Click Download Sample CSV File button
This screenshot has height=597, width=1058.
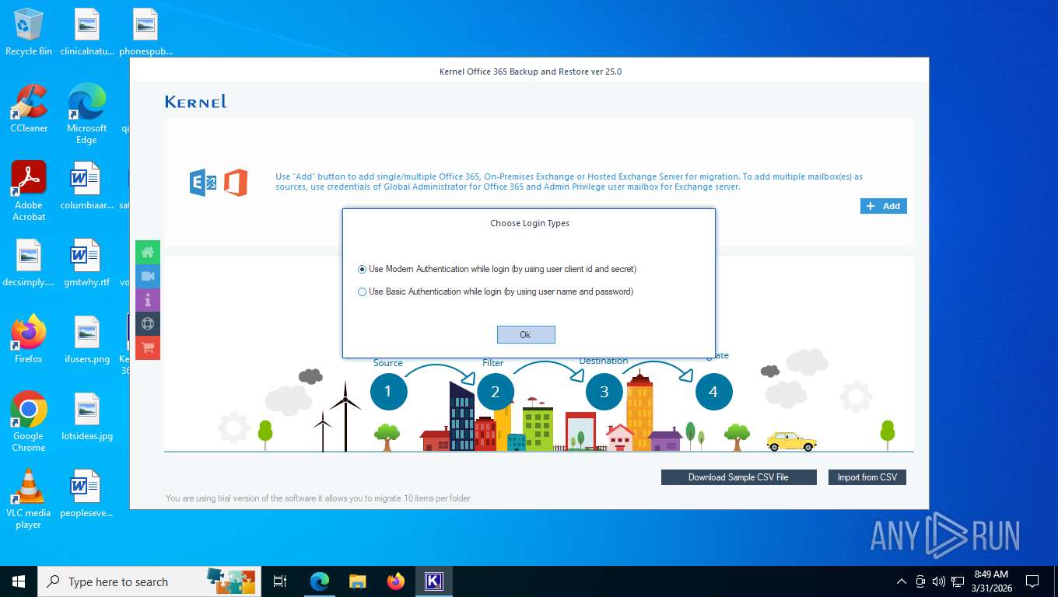coord(738,477)
